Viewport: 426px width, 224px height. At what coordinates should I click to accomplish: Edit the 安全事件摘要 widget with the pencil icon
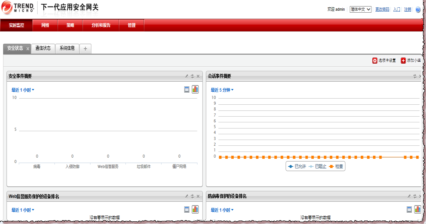187,76
